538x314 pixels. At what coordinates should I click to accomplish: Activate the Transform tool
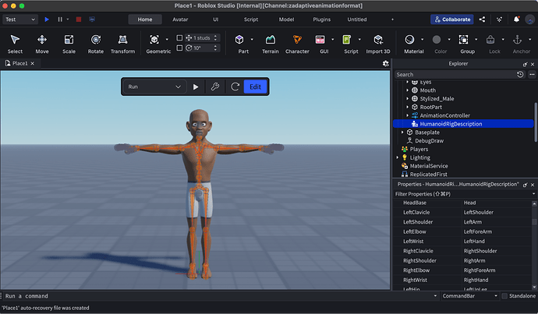pyautogui.click(x=122, y=44)
